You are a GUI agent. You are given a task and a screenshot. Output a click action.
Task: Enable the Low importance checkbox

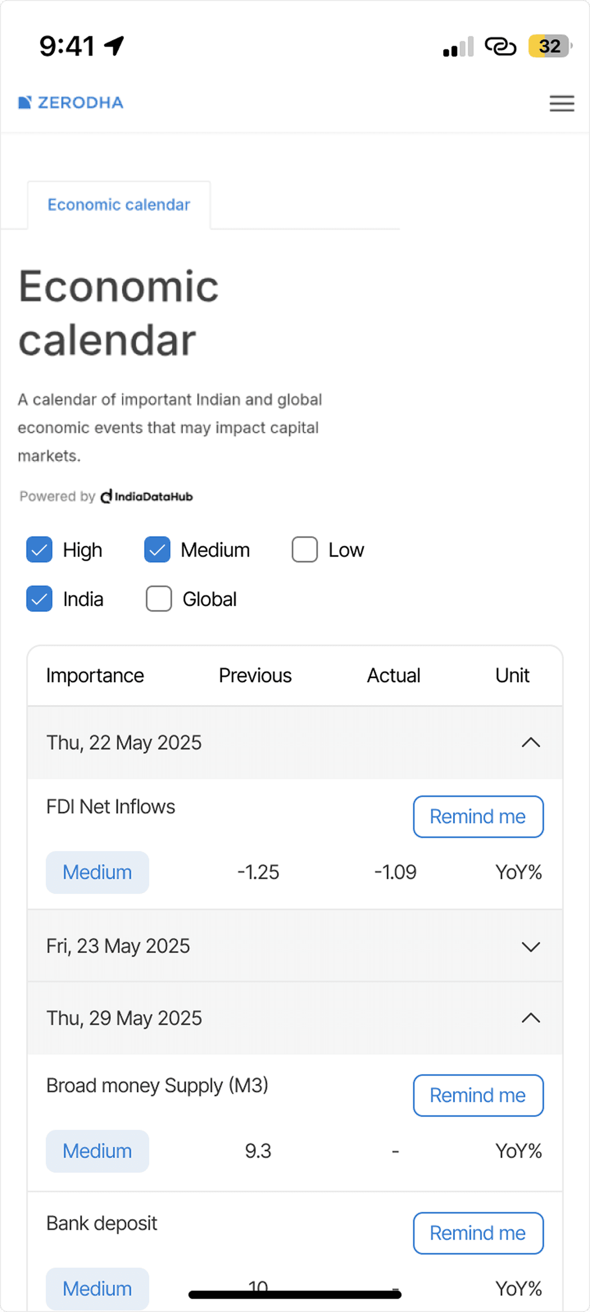pos(305,549)
